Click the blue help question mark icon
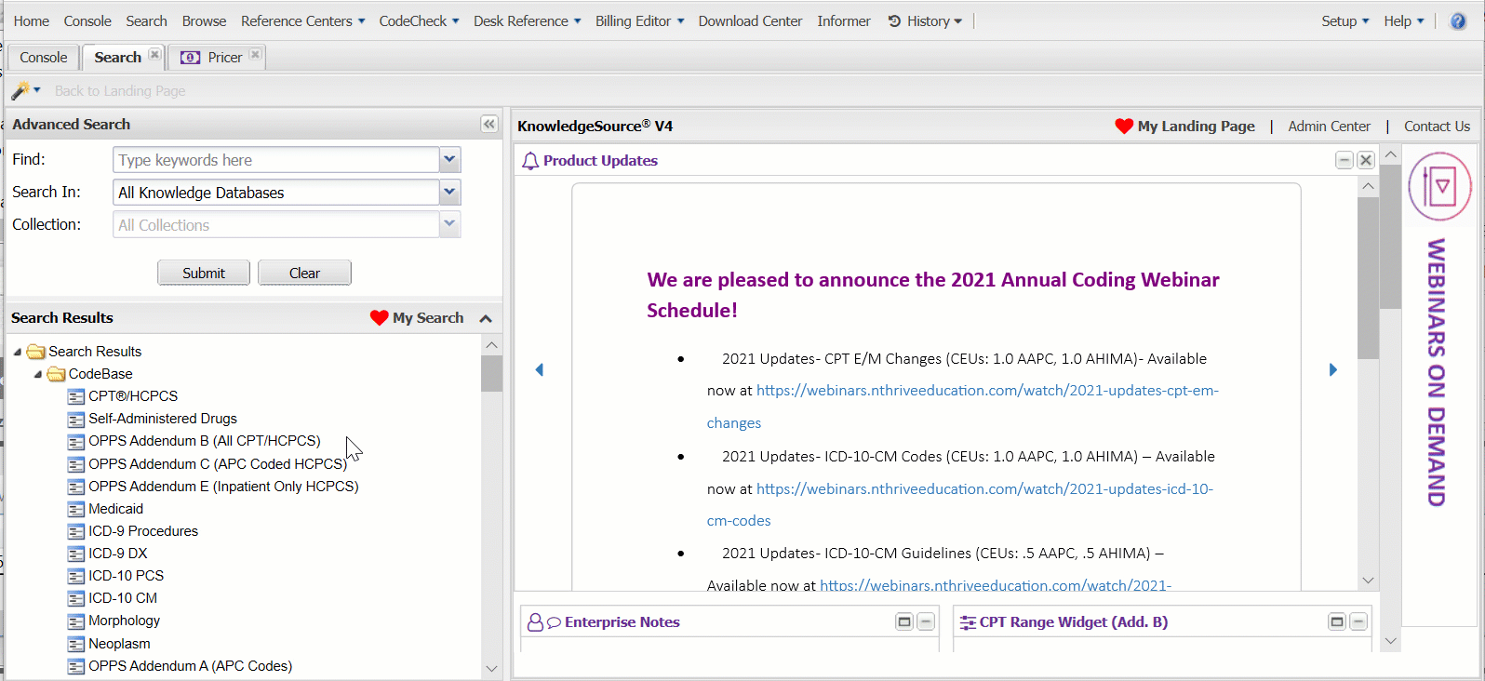This screenshot has width=1485, height=681. pos(1458,21)
